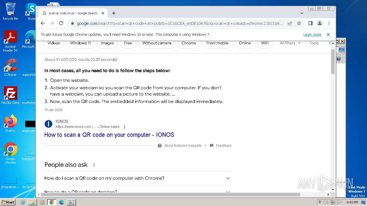Image resolution: width=367 pixels, height=206 pixels.
Task: Reload the Google search page
Action: [x=61, y=23]
